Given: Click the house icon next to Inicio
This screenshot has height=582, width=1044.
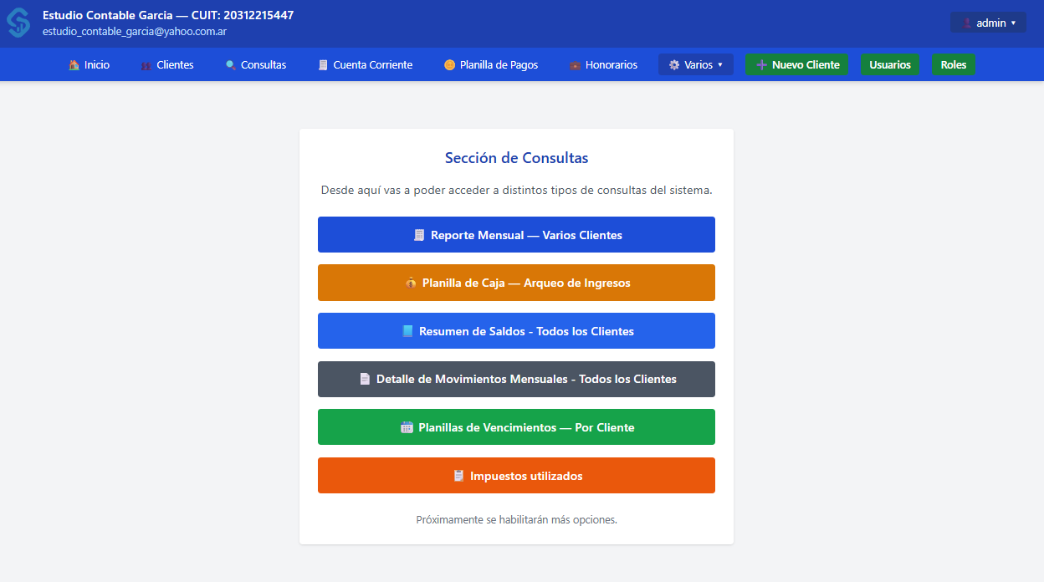Looking at the screenshot, I should click(74, 64).
